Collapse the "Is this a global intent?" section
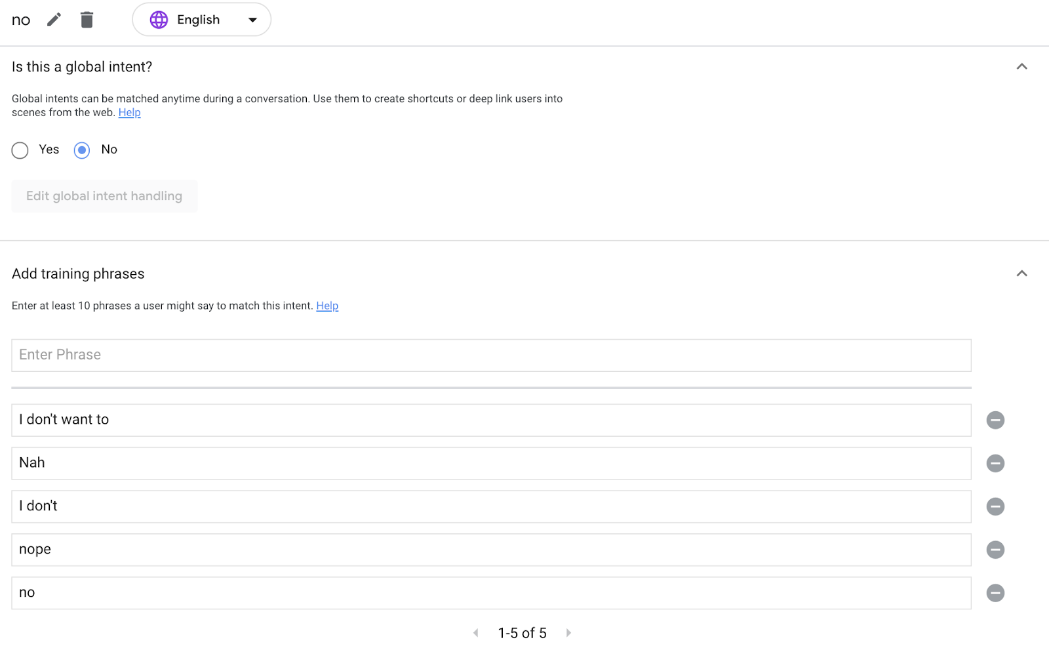 click(1021, 67)
